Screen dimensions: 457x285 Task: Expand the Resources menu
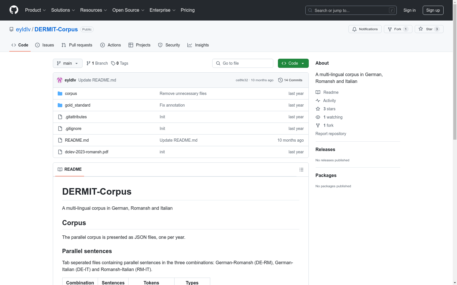tap(94, 10)
